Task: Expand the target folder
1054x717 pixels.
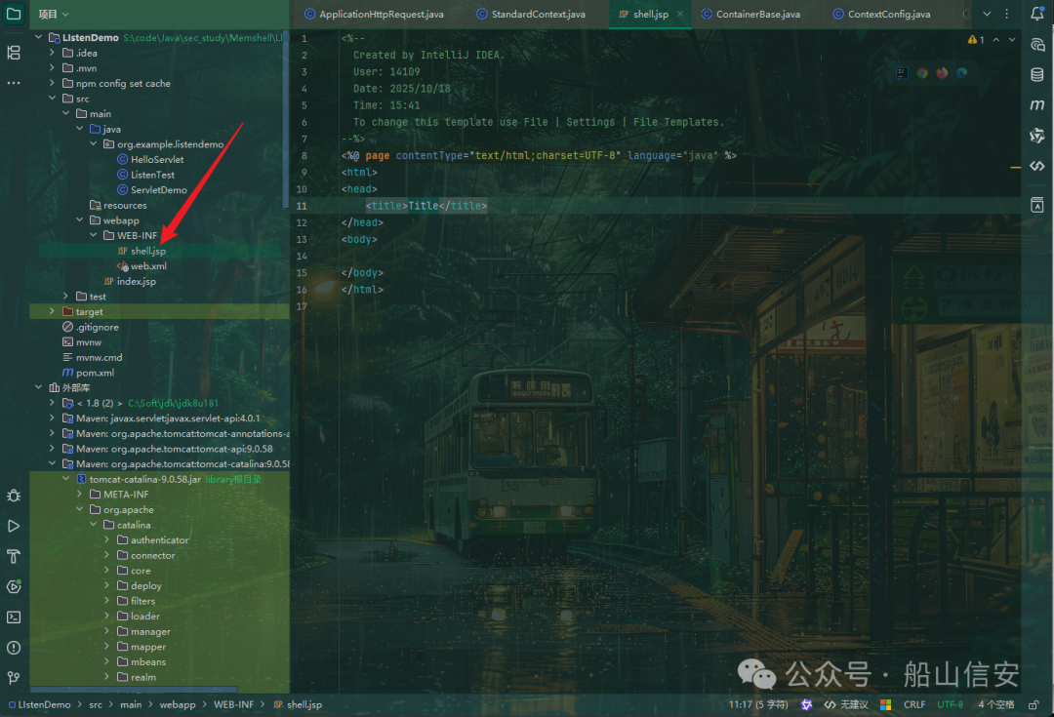Action: click(52, 311)
